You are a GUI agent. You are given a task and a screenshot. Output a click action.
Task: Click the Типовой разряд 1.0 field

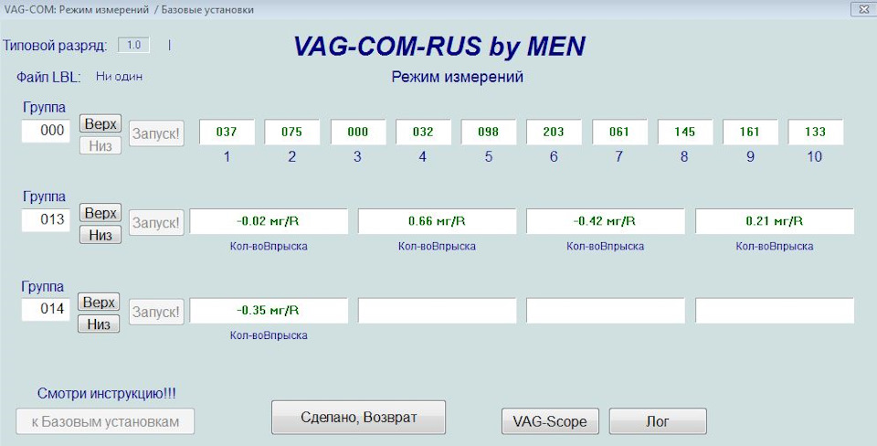[133, 46]
